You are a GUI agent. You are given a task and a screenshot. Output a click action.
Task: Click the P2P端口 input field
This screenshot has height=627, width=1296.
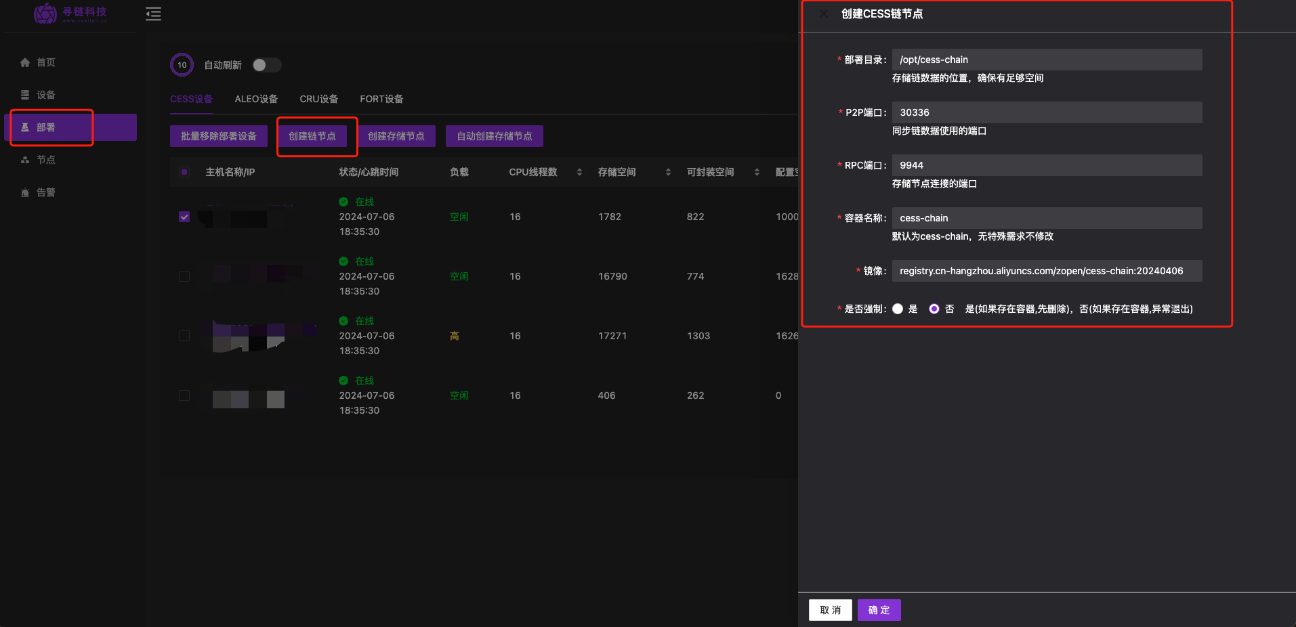coord(1047,112)
